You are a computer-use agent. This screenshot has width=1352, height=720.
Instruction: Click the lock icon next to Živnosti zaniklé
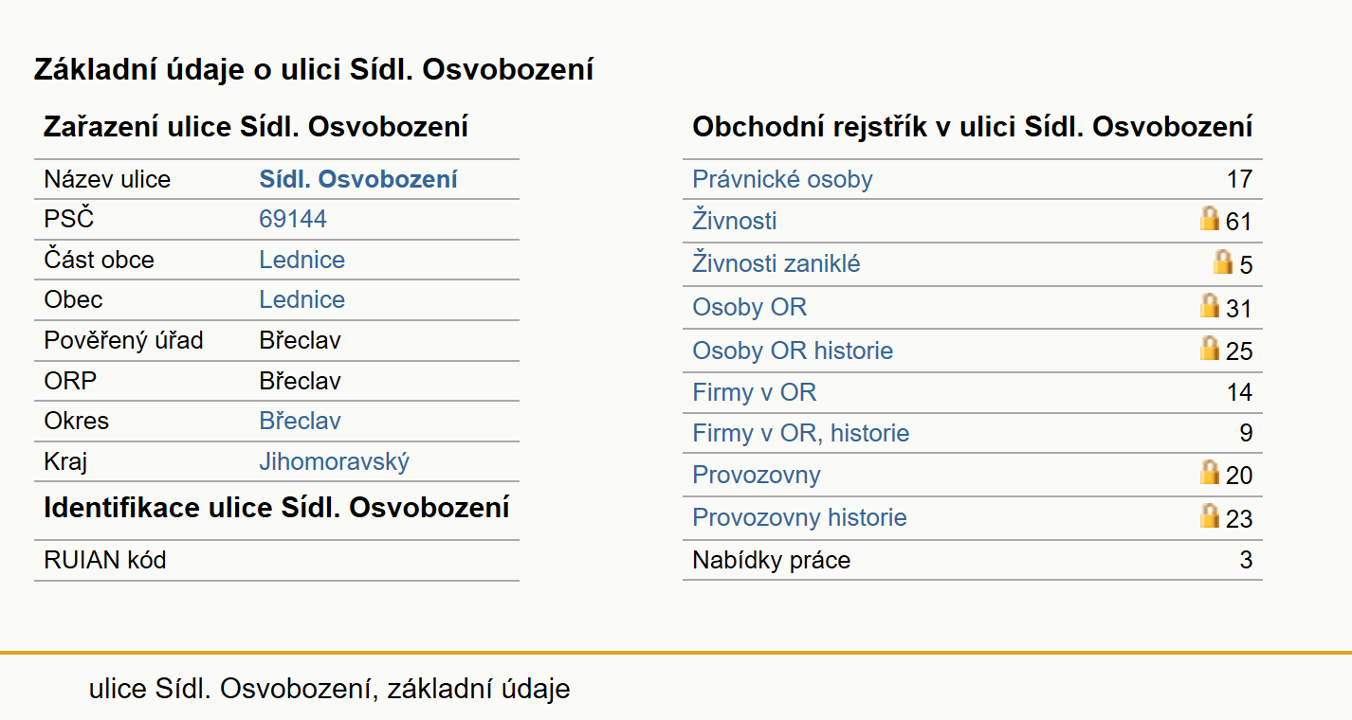(1223, 262)
